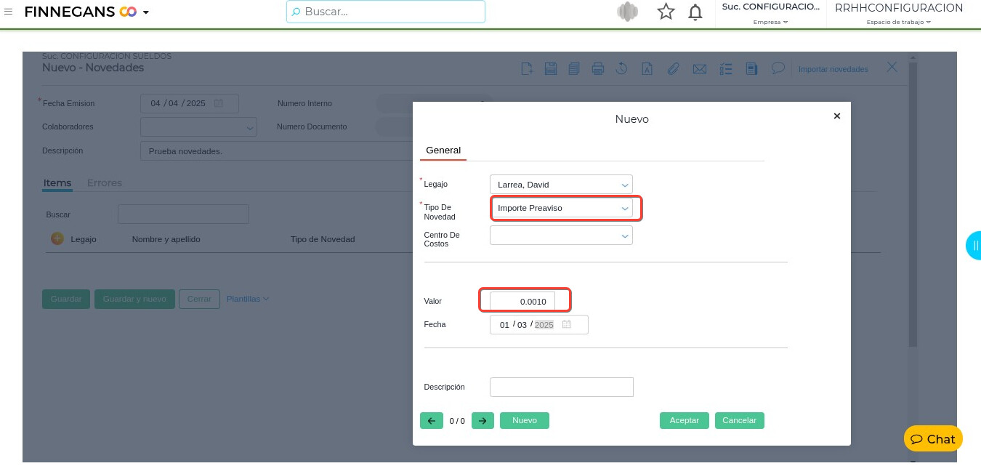981x466 pixels.
Task: Switch to the Errores tab
Action: [x=105, y=182]
